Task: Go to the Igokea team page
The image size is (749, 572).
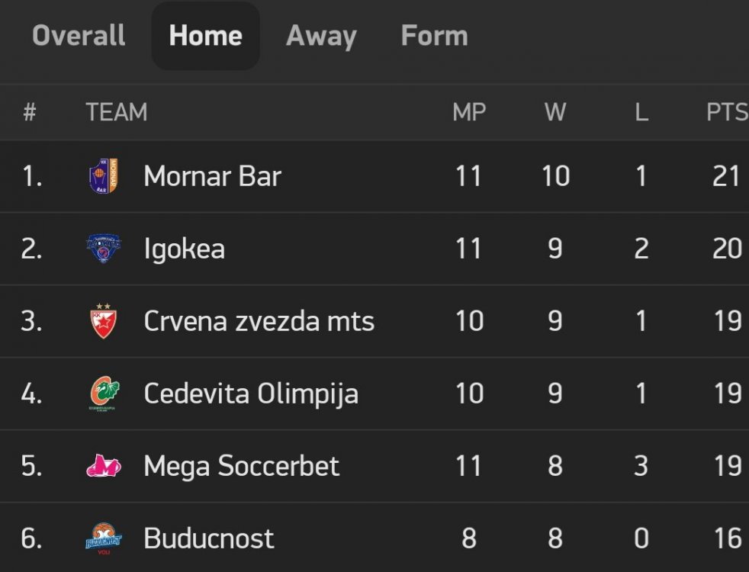Action: click(184, 249)
